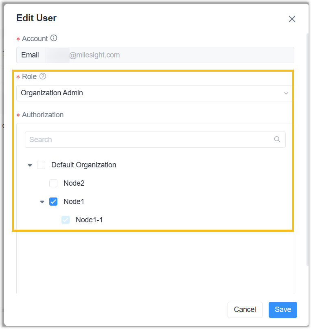
Task: Select the Node2 tree label
Action: (x=74, y=183)
